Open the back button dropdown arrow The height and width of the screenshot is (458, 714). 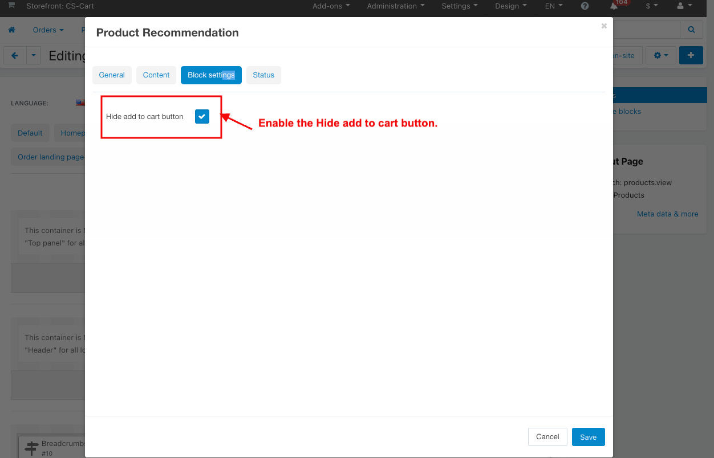34,55
